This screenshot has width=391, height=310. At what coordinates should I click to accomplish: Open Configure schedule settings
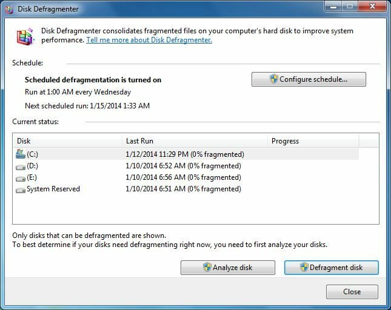point(309,79)
